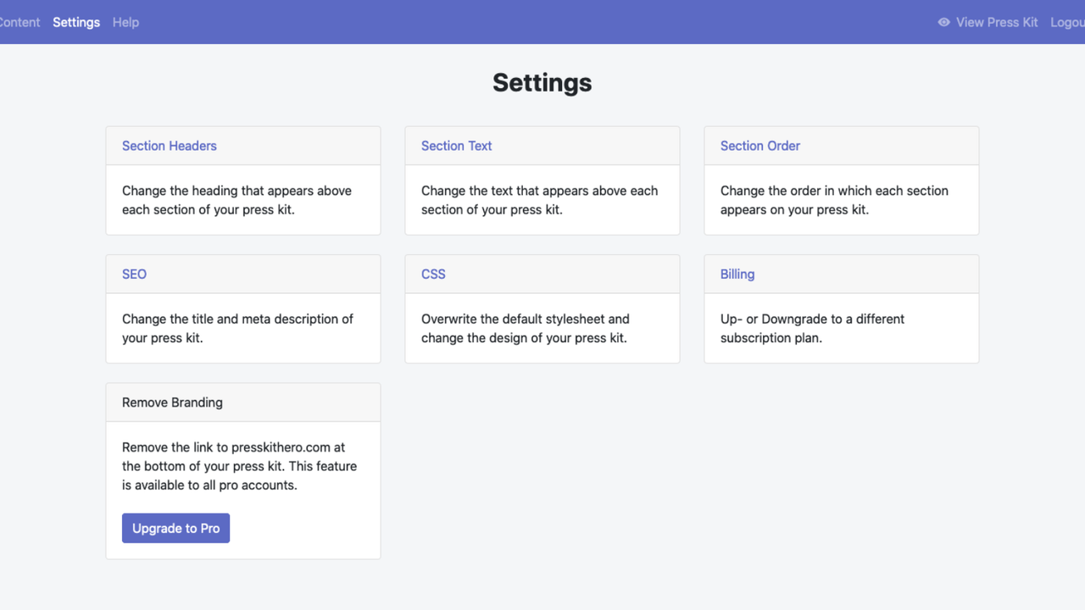The width and height of the screenshot is (1085, 610).
Task: Switch to the Content section
Action: tap(19, 22)
